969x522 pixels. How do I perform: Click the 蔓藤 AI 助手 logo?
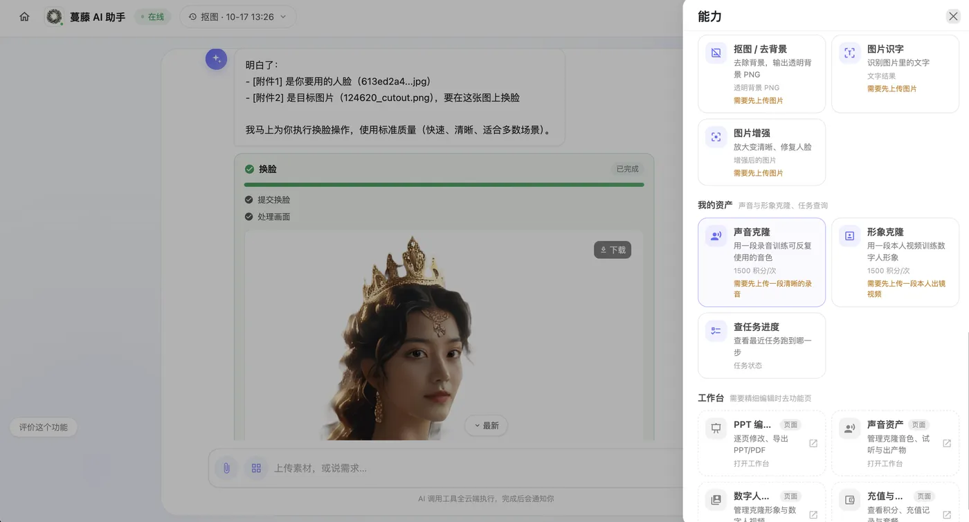click(54, 17)
